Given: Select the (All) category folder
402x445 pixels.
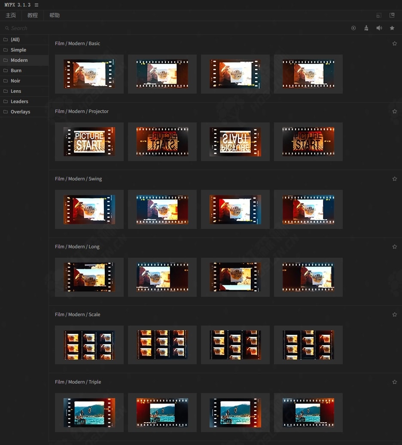Looking at the screenshot, I should (x=15, y=40).
